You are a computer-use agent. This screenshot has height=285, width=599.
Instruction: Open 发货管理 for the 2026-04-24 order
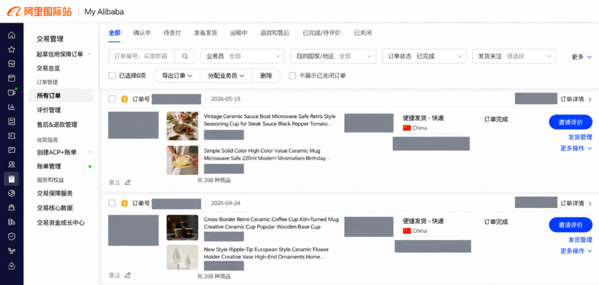[580, 239]
